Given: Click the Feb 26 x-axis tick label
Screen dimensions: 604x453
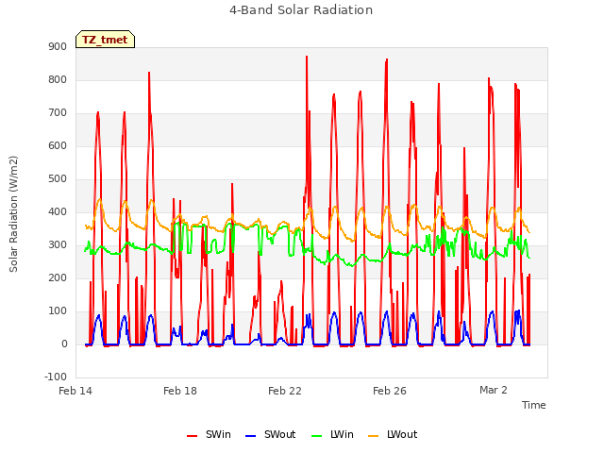Looking at the screenshot, I should point(390,391).
